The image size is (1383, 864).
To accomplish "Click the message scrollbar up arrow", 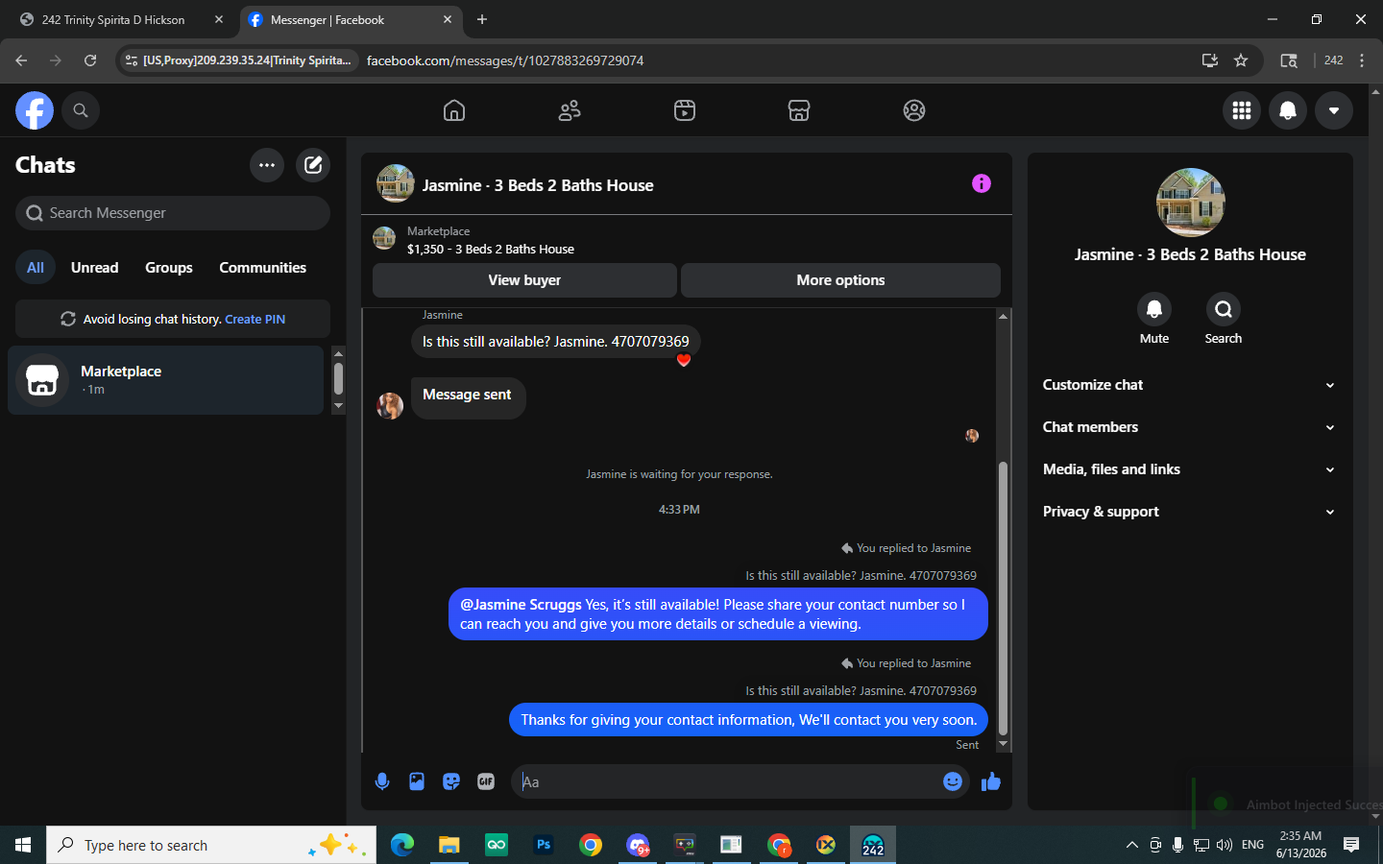I will click(1004, 316).
